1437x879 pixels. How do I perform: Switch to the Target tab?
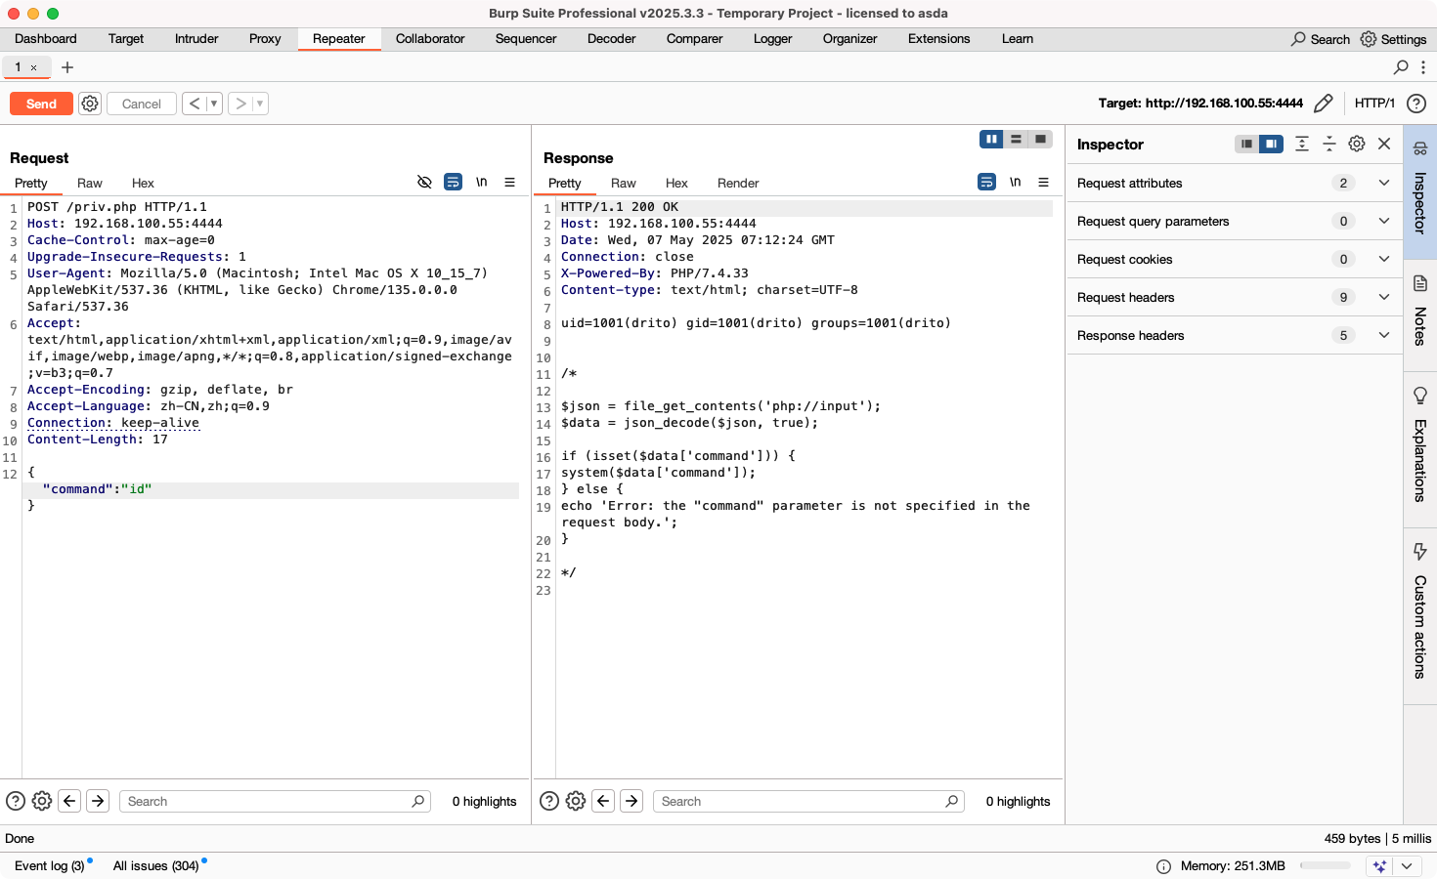pyautogui.click(x=126, y=39)
